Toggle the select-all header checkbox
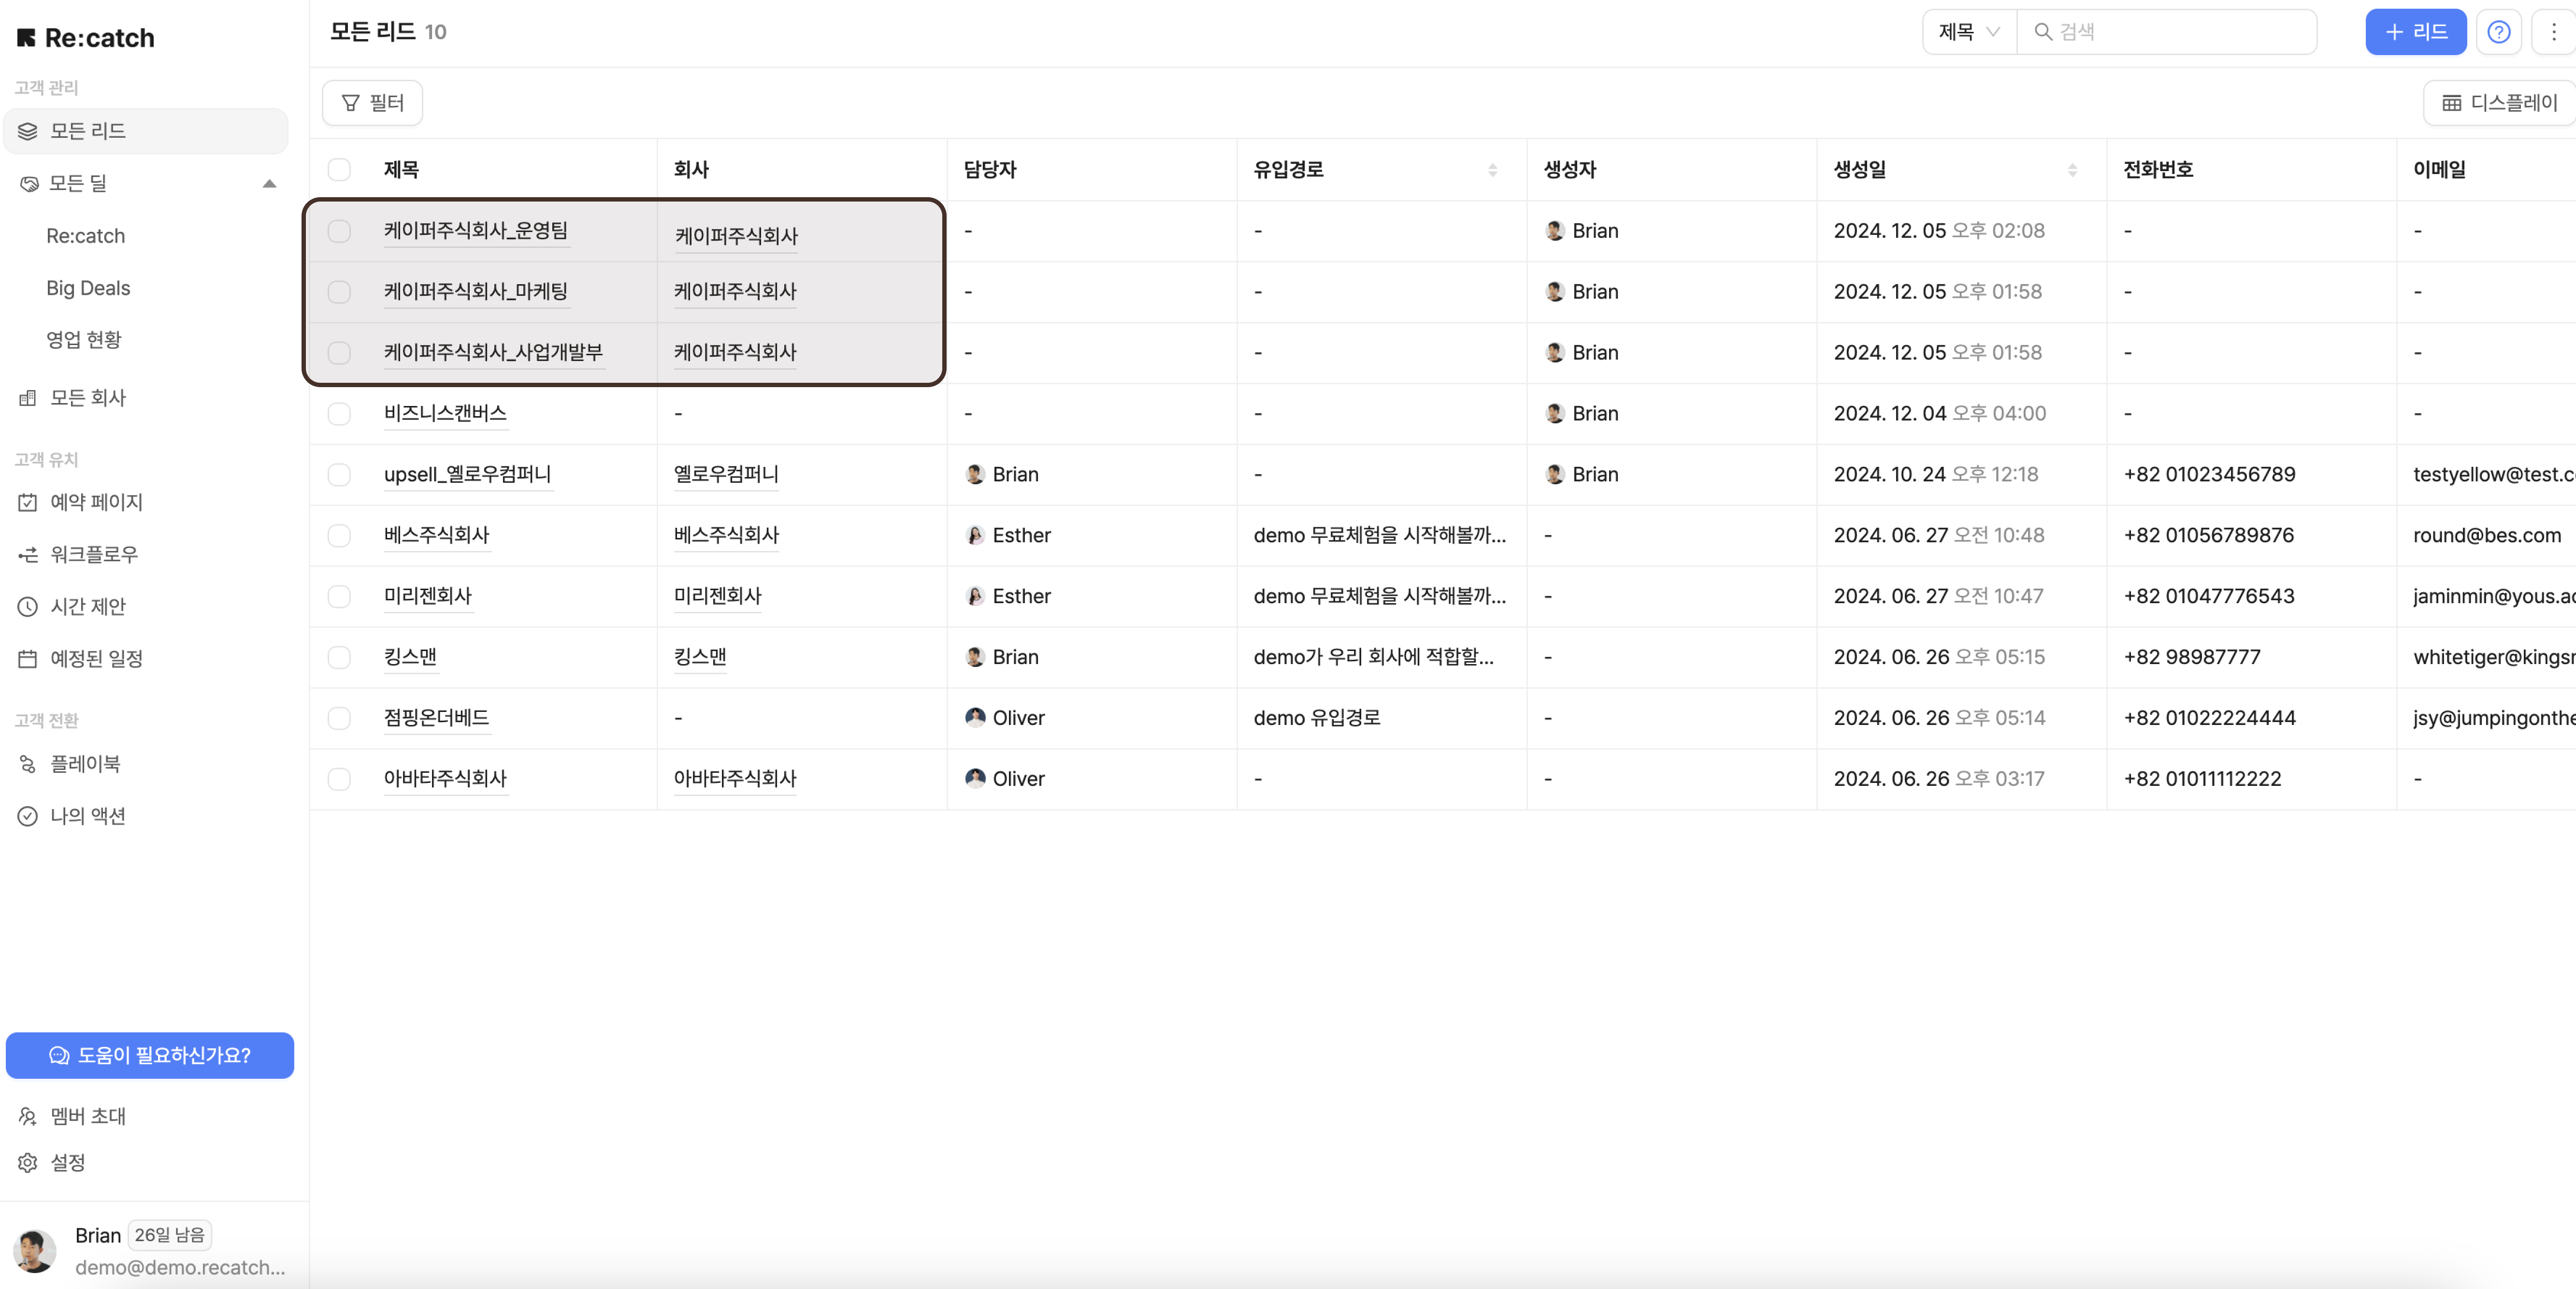Image resolution: width=2576 pixels, height=1289 pixels. coord(339,169)
